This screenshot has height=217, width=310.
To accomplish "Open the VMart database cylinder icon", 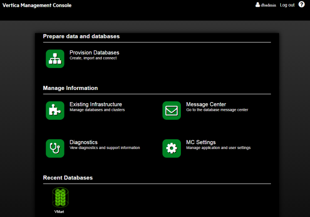I will 60,197.
